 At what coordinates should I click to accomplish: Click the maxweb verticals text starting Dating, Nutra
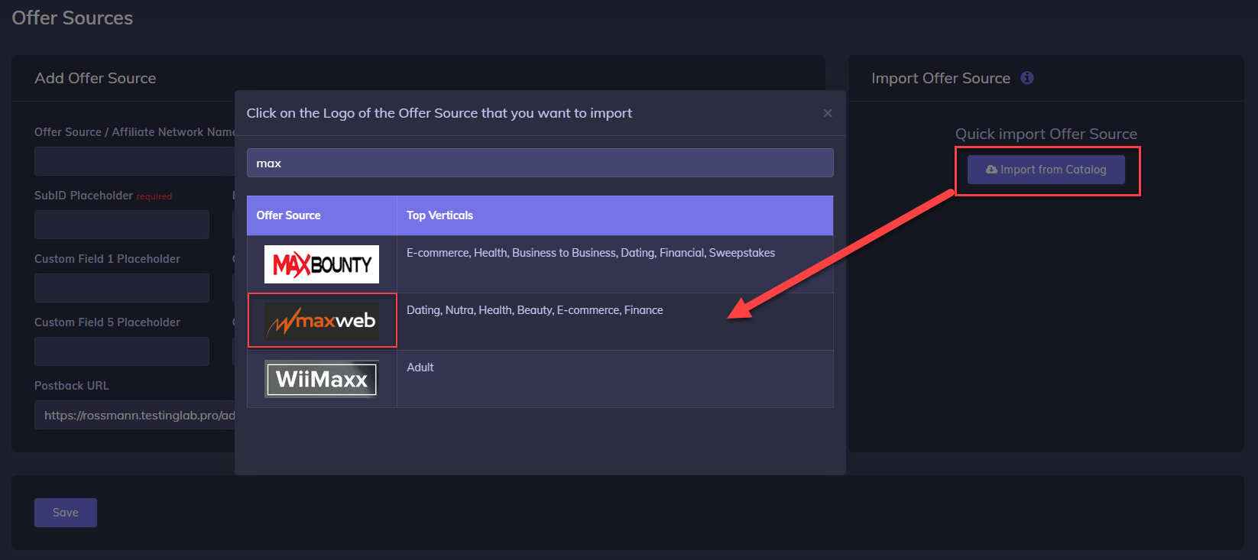(535, 310)
